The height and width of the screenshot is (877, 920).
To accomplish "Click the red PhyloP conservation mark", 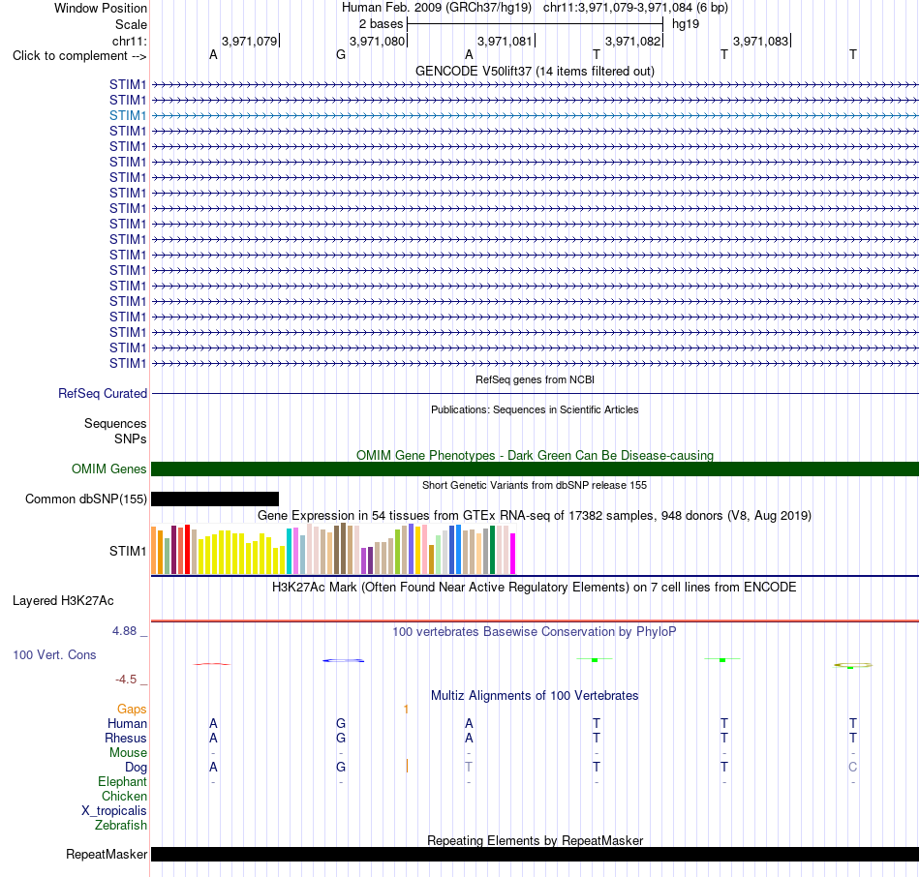I will click(212, 664).
